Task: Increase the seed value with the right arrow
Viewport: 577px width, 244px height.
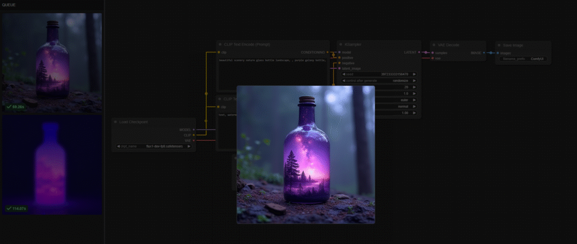Action: pyautogui.click(x=415, y=74)
